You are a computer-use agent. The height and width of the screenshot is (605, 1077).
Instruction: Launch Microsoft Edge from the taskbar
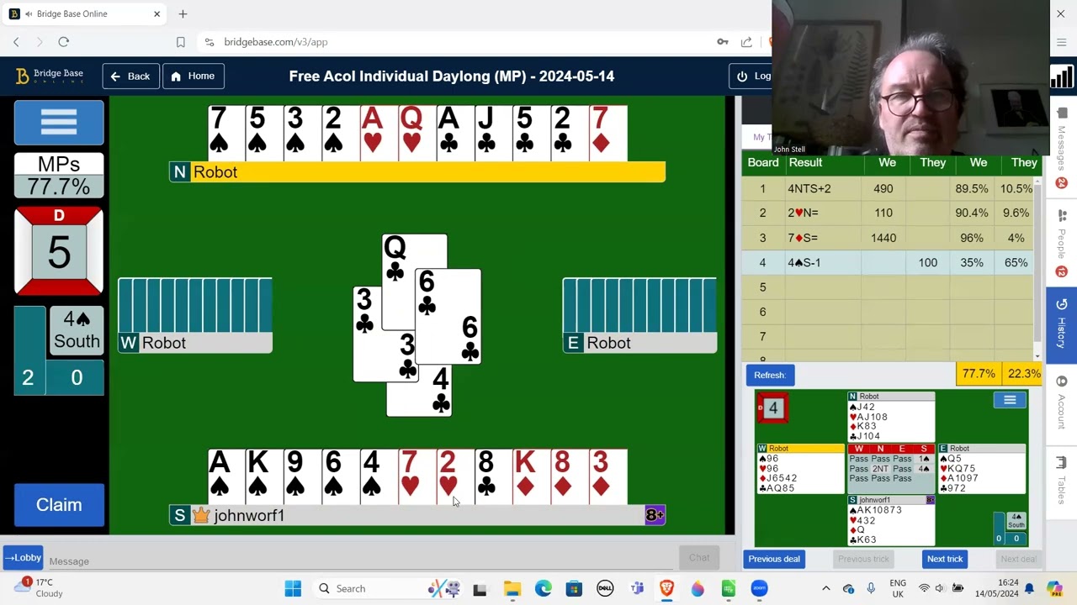(543, 588)
